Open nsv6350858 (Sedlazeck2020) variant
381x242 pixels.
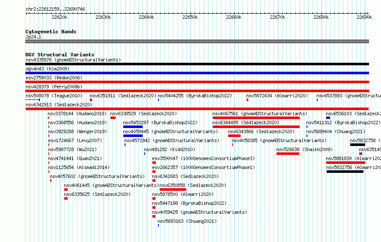[x=193, y=185]
